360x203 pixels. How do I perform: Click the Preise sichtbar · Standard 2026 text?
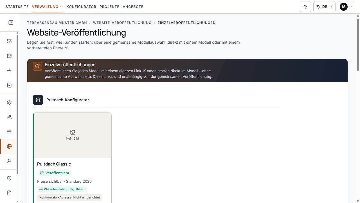pos(64,181)
